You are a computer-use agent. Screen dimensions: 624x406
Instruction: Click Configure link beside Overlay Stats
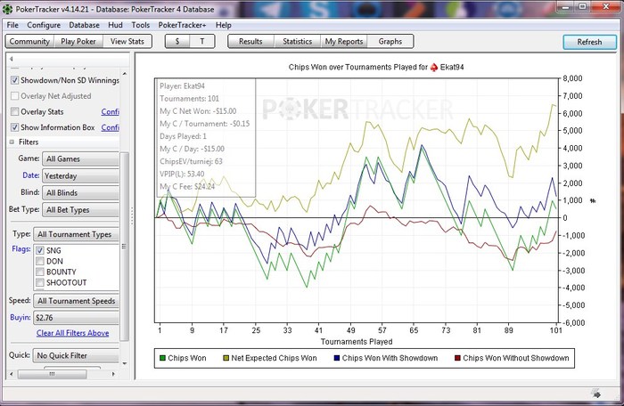111,112
